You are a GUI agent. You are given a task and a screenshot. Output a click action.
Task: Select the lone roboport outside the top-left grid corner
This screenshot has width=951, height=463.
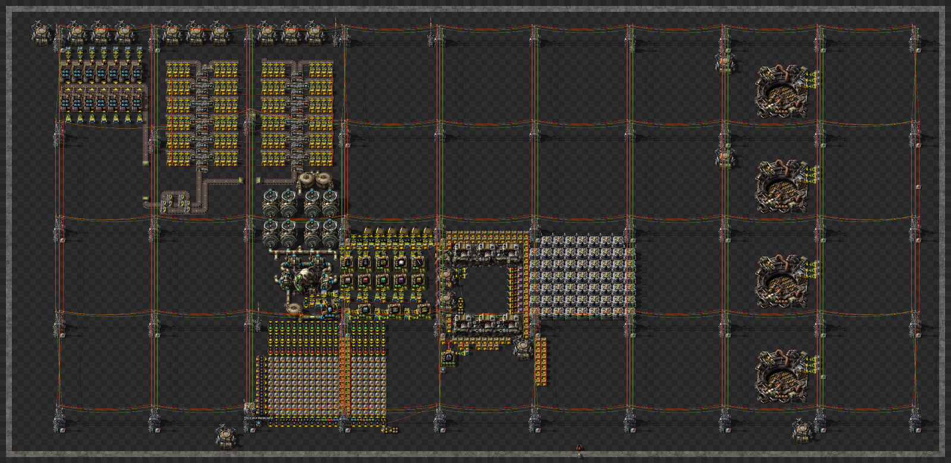click(42, 33)
